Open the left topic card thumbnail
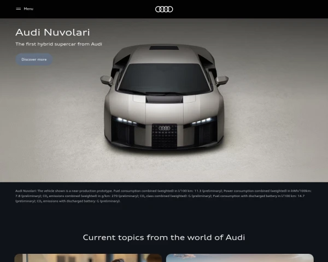This screenshot has height=262, width=328. point(88,258)
